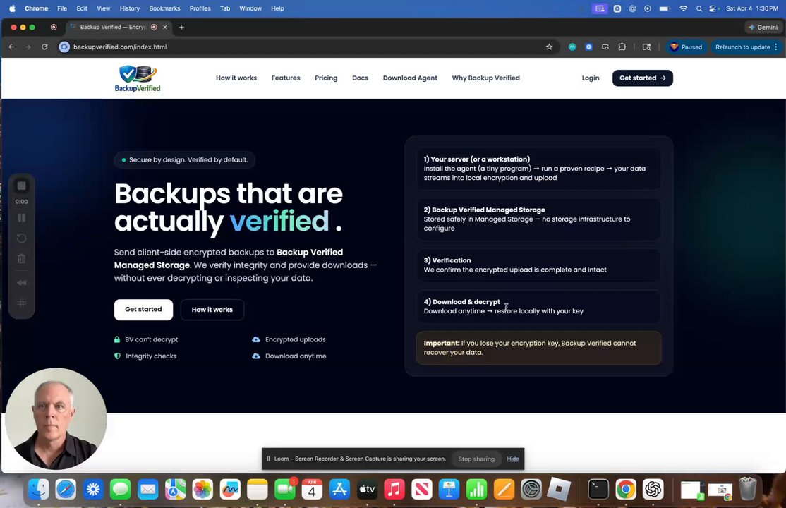786x508 pixels.
Task: Open a new tab with plus button
Action: [x=181, y=27]
